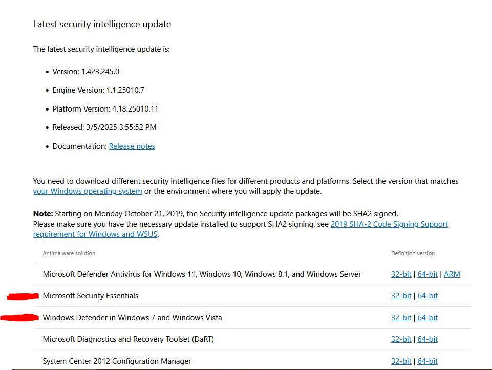This screenshot has height=370, width=492.
Task: Click the 'Antimalware solution' column header
Action: pos(69,253)
